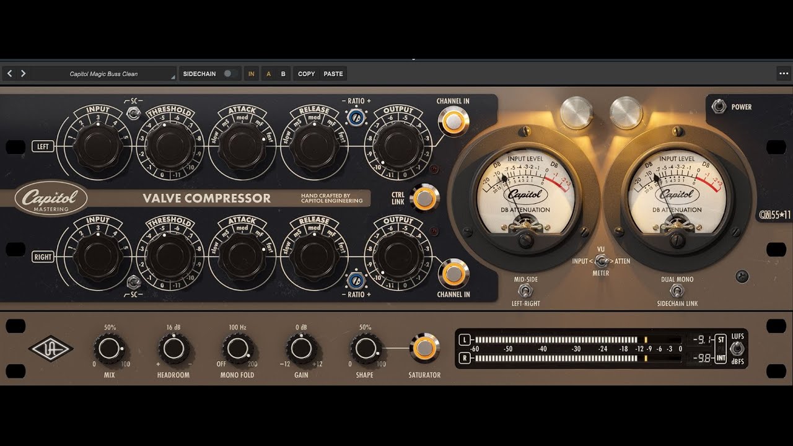793x446 pixels.
Task: Click the GAIN knob
Action: click(301, 349)
